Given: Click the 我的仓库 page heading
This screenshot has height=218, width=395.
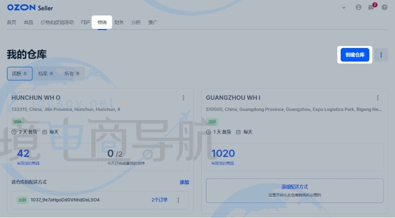Looking at the screenshot, I should (27, 54).
